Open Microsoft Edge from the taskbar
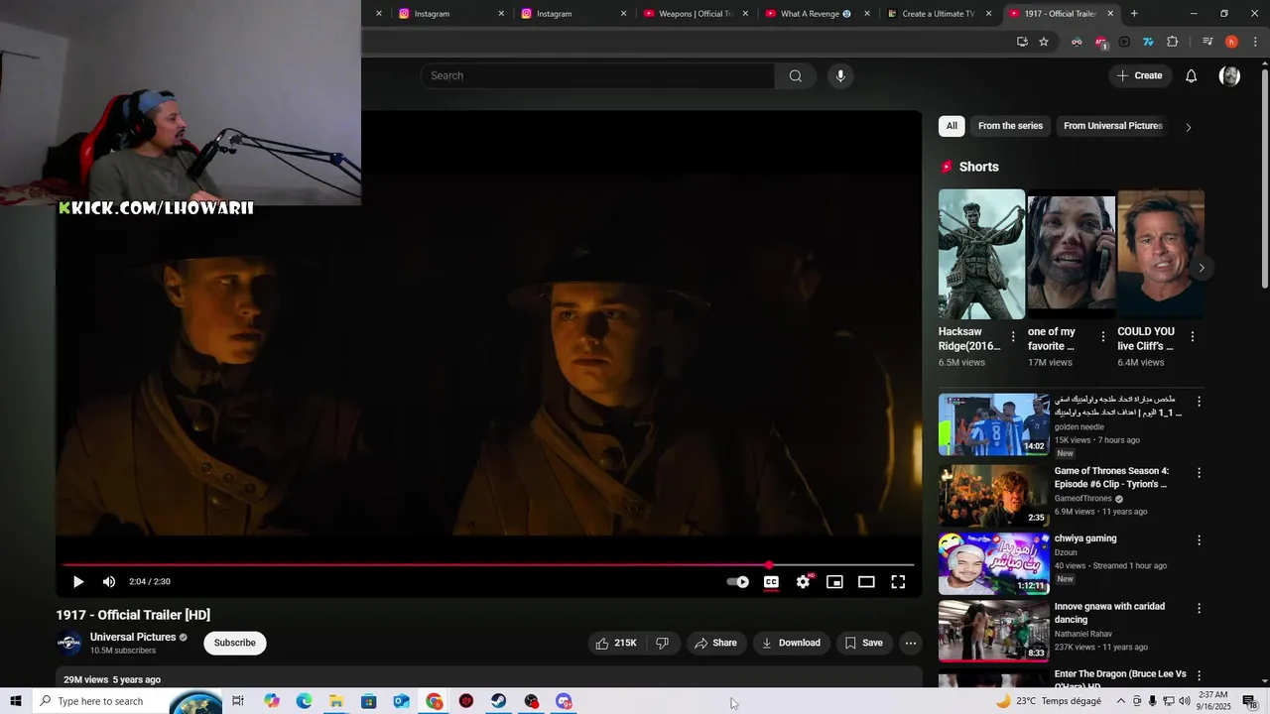This screenshot has width=1270, height=714. tap(304, 701)
